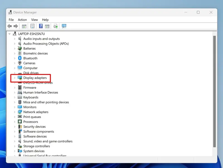Expand the Bluetooth chevron
This screenshot has height=168, width=223.
pyautogui.click(x=14, y=58)
